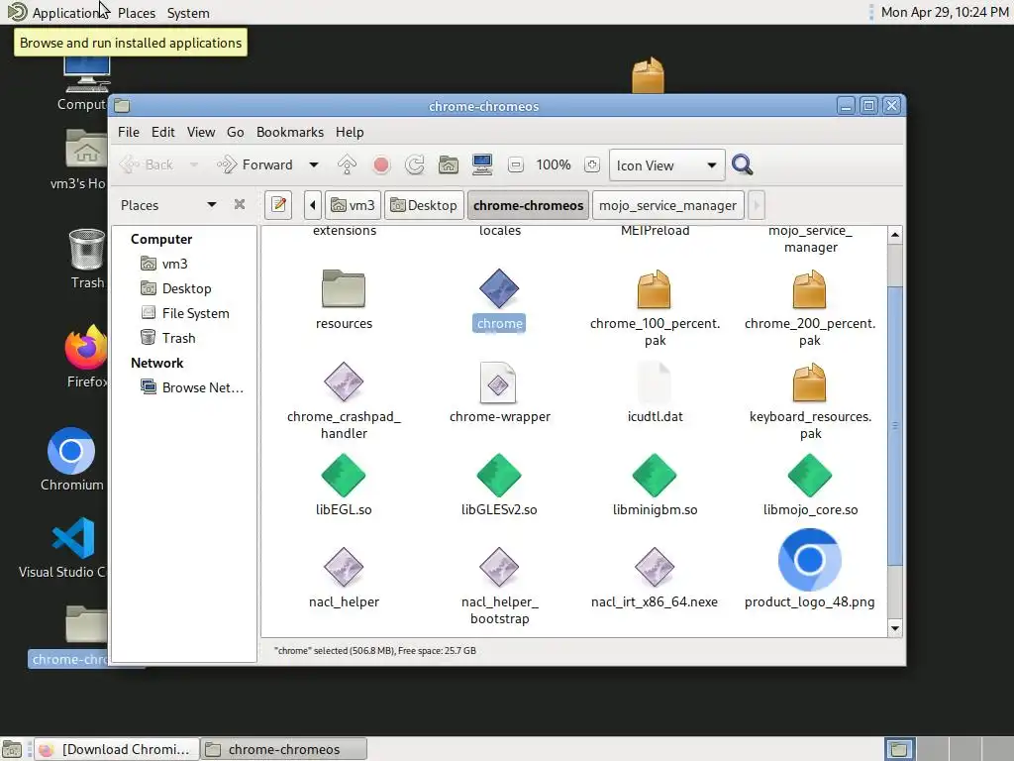Open Home folder via toolbar icon
Viewport: 1014px width, 761px height.
(x=449, y=165)
